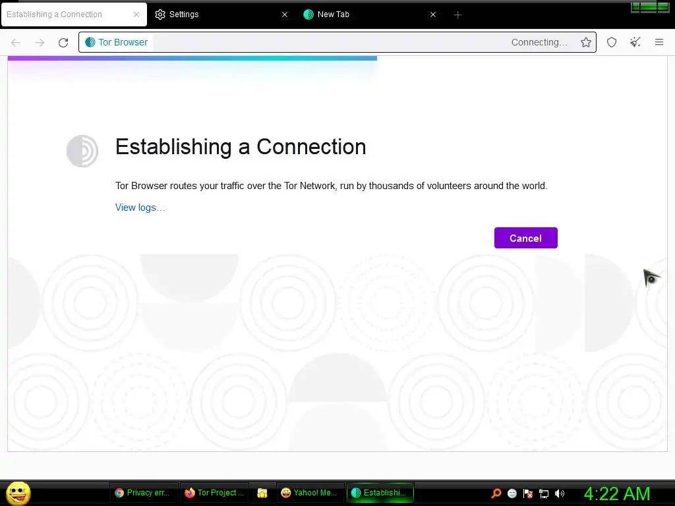Click the forward navigation arrow
The height and width of the screenshot is (506, 675).
(x=40, y=42)
